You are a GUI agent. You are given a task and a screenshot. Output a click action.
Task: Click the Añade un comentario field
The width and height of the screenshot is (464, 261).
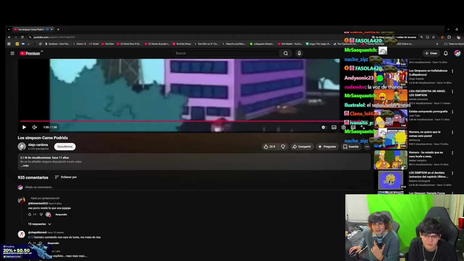(196, 187)
